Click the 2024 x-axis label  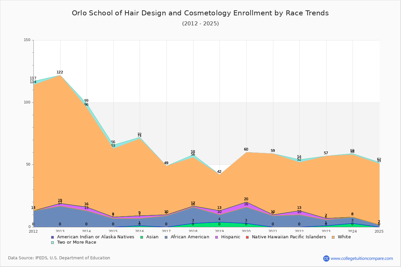(353, 231)
